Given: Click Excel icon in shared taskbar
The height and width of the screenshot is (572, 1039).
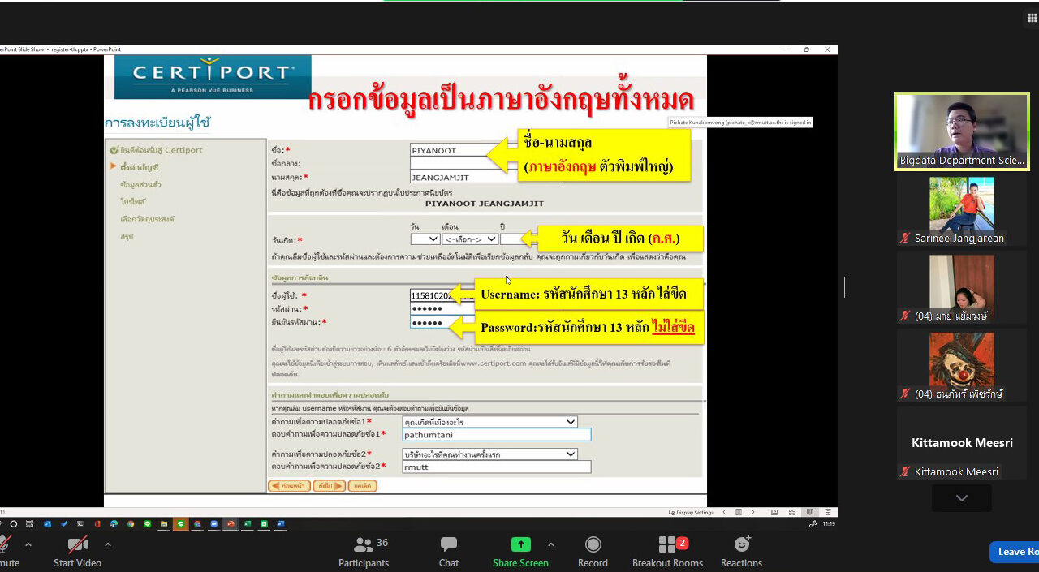Looking at the screenshot, I should click(247, 524).
